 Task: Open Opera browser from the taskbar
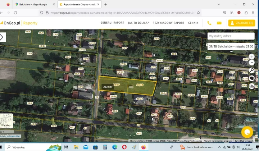pos(124,147)
